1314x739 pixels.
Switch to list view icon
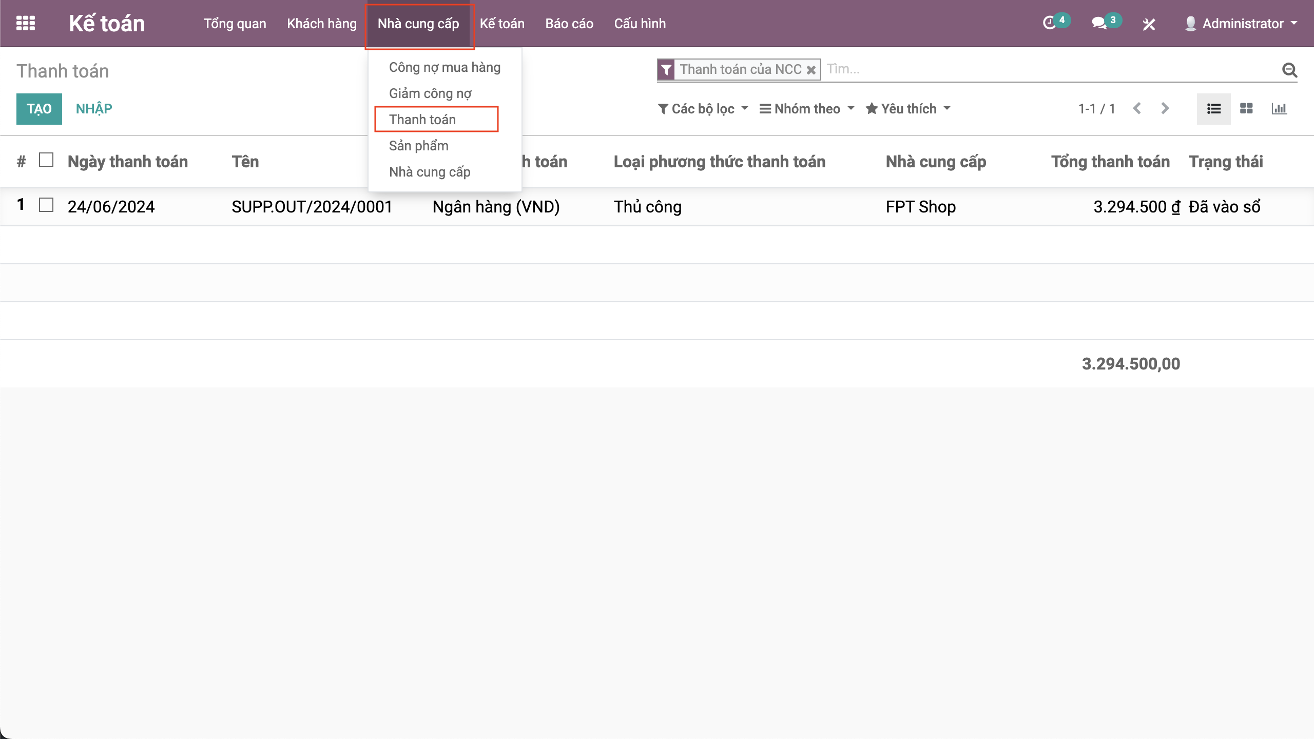click(x=1213, y=109)
